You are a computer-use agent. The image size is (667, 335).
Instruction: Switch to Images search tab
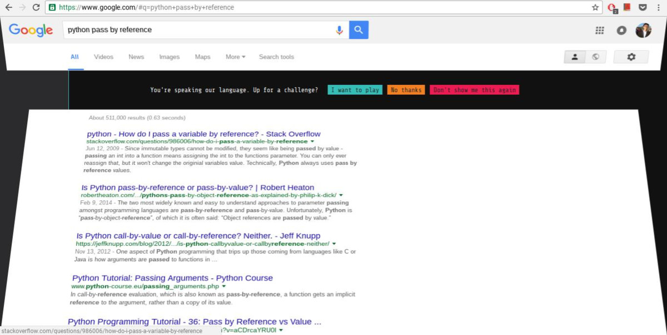(x=170, y=57)
